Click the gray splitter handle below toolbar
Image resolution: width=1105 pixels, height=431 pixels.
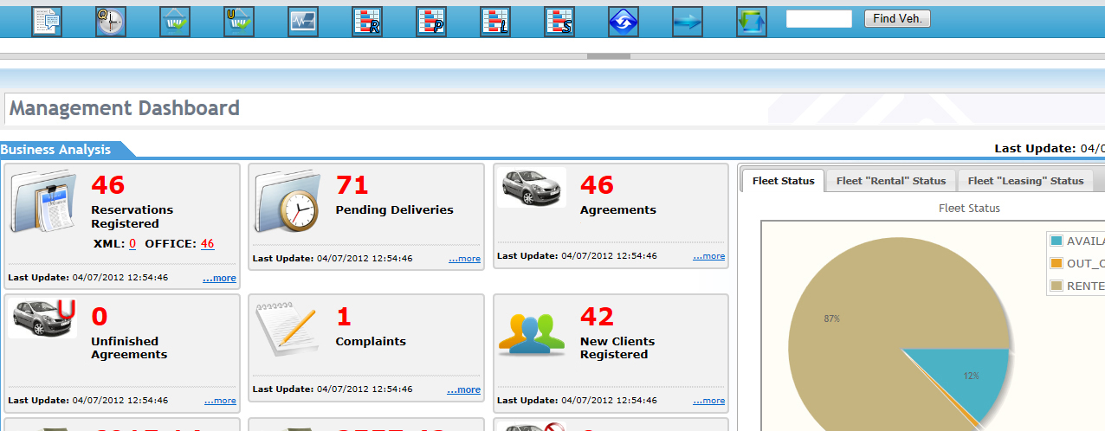point(609,56)
